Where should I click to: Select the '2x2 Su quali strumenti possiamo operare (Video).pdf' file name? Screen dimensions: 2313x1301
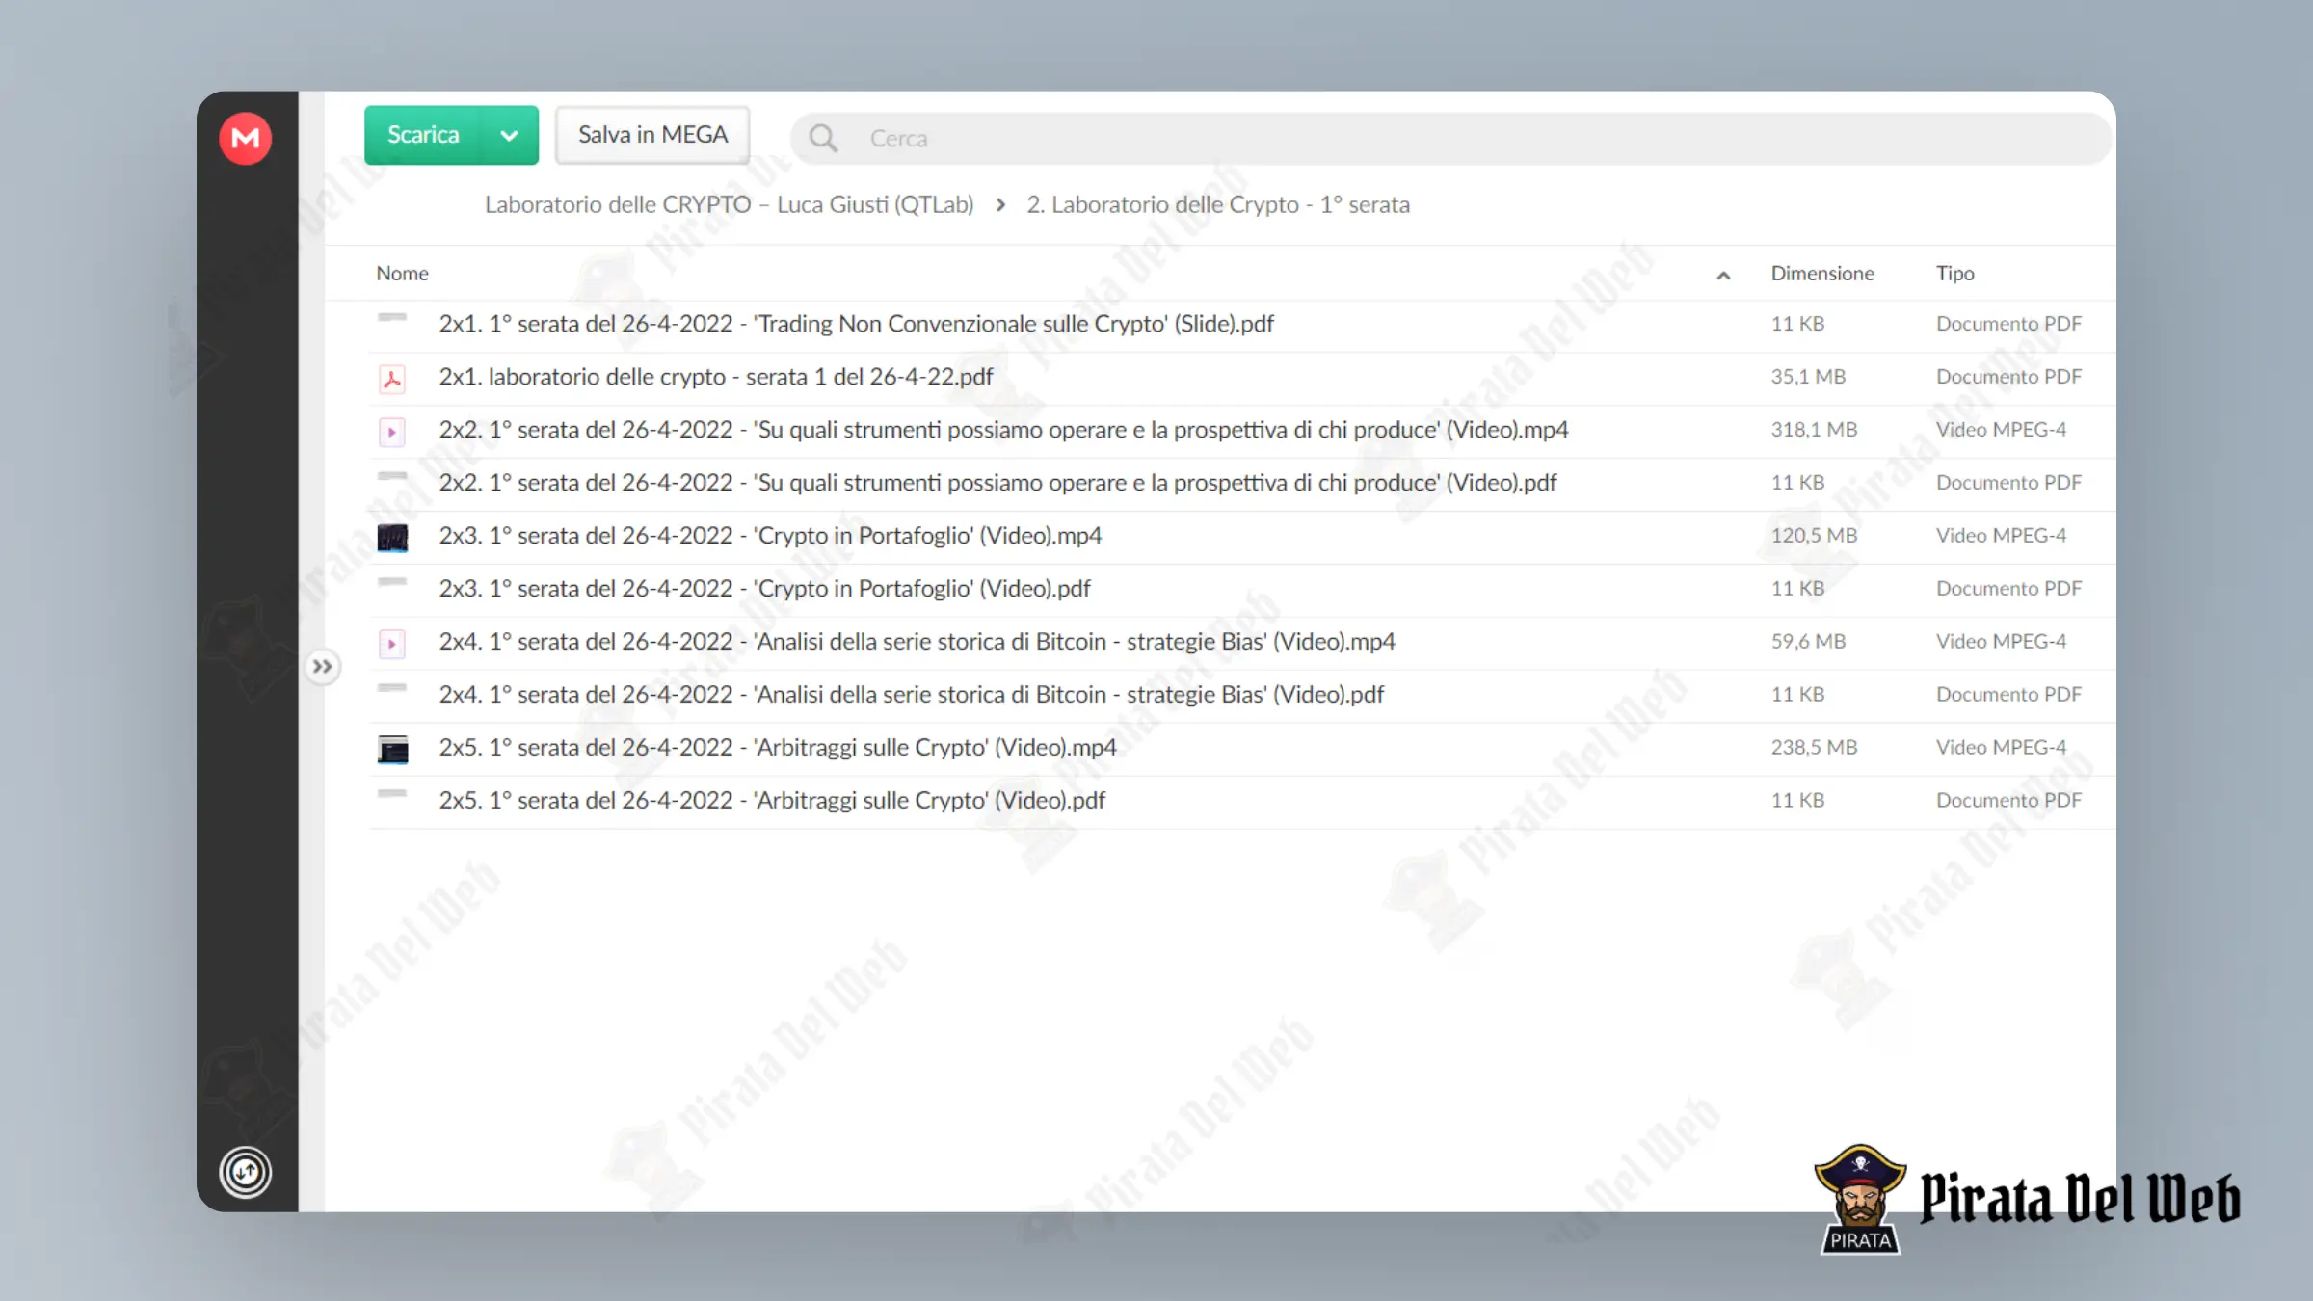997,483
